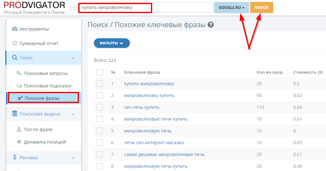
Task: Click the Суммарный отчет star icon
Action: point(15,43)
